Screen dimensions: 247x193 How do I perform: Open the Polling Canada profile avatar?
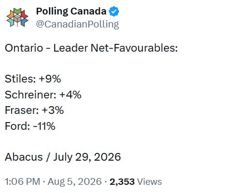(17, 17)
